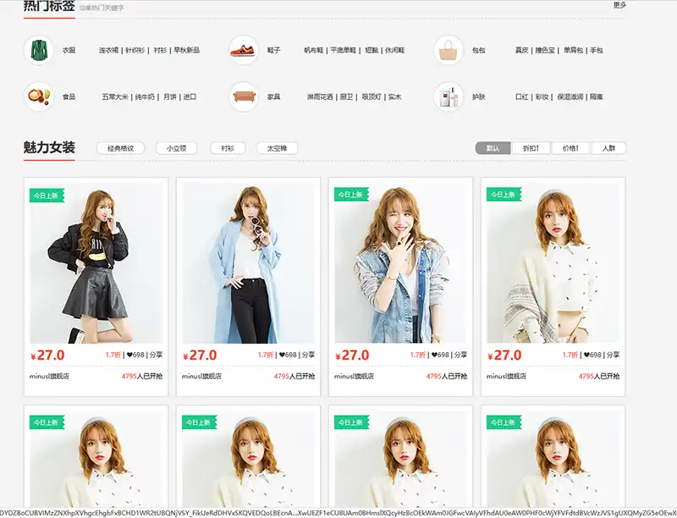Click the beige tote bag icon for 包包
This screenshot has height=518, width=677.
click(x=449, y=50)
